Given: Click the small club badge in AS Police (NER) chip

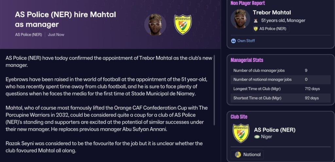Looking at the screenshot, I should click(x=256, y=29).
